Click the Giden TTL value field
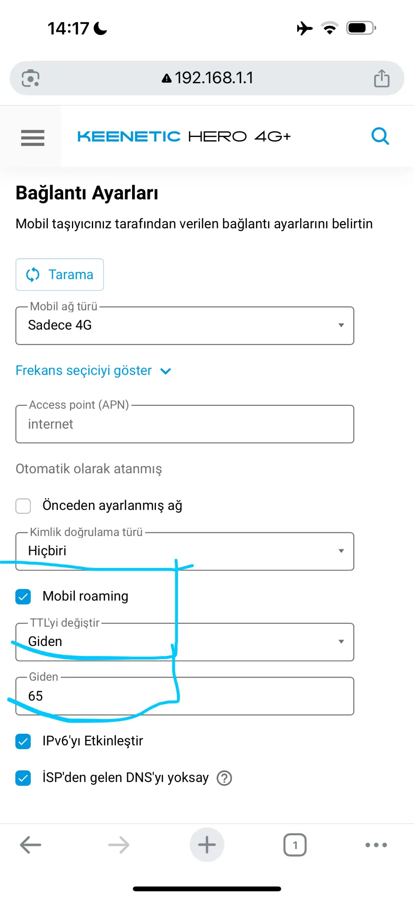This screenshot has height=899, width=414. click(x=185, y=696)
